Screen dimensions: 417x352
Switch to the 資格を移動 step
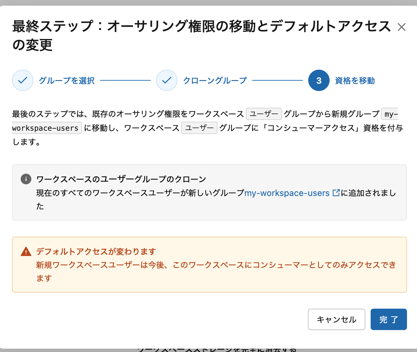[x=355, y=80]
